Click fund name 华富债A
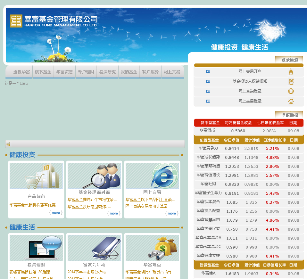 tap(208, 274)
